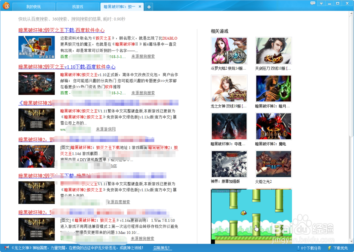Open 0个下载任务 download tasks indicator
This screenshot has width=354, height=252.
[309, 248]
